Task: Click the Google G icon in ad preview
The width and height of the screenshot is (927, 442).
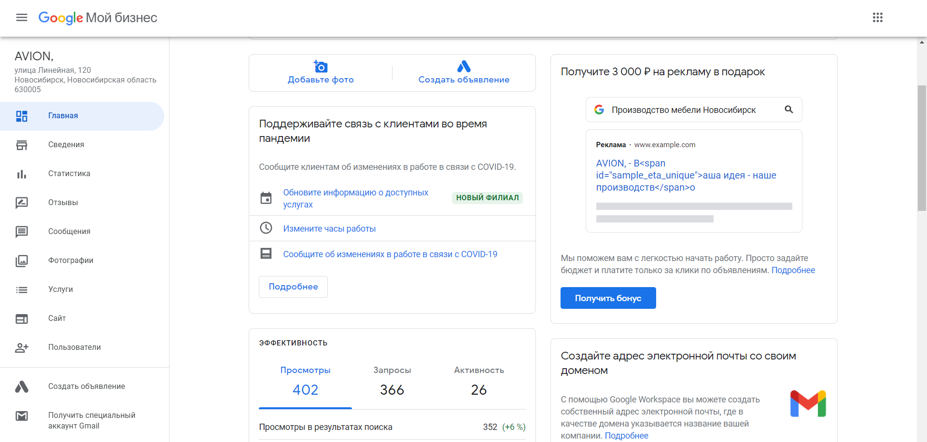Action: (x=599, y=110)
